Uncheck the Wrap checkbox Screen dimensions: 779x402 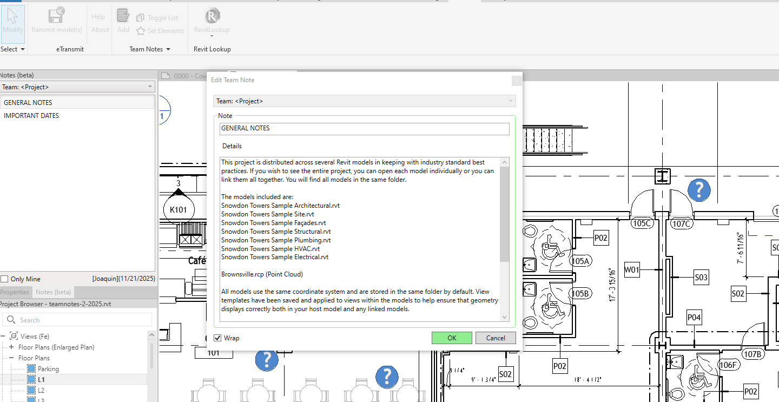pyautogui.click(x=217, y=338)
